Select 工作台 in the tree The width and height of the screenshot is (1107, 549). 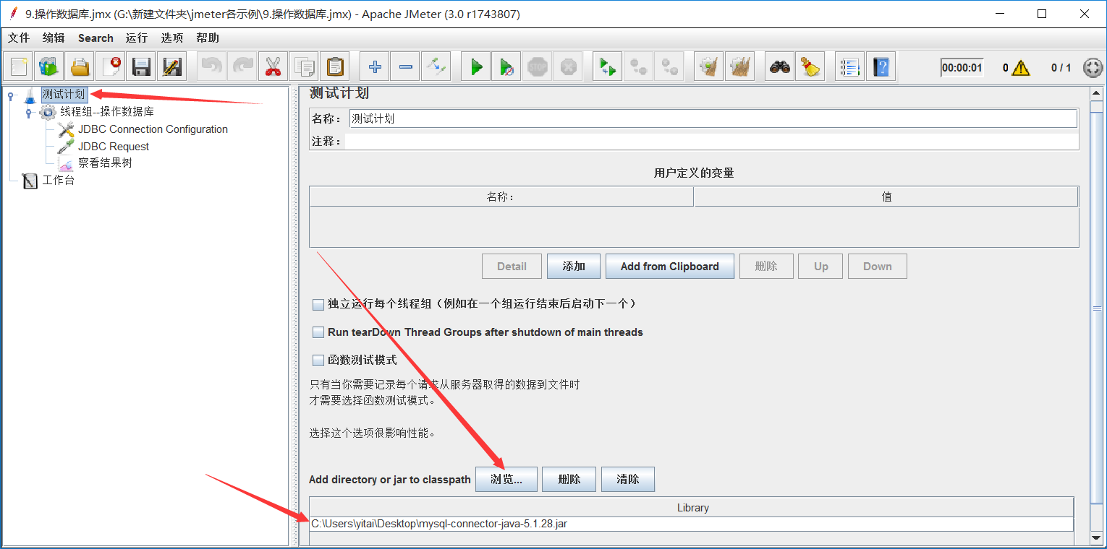tap(58, 181)
